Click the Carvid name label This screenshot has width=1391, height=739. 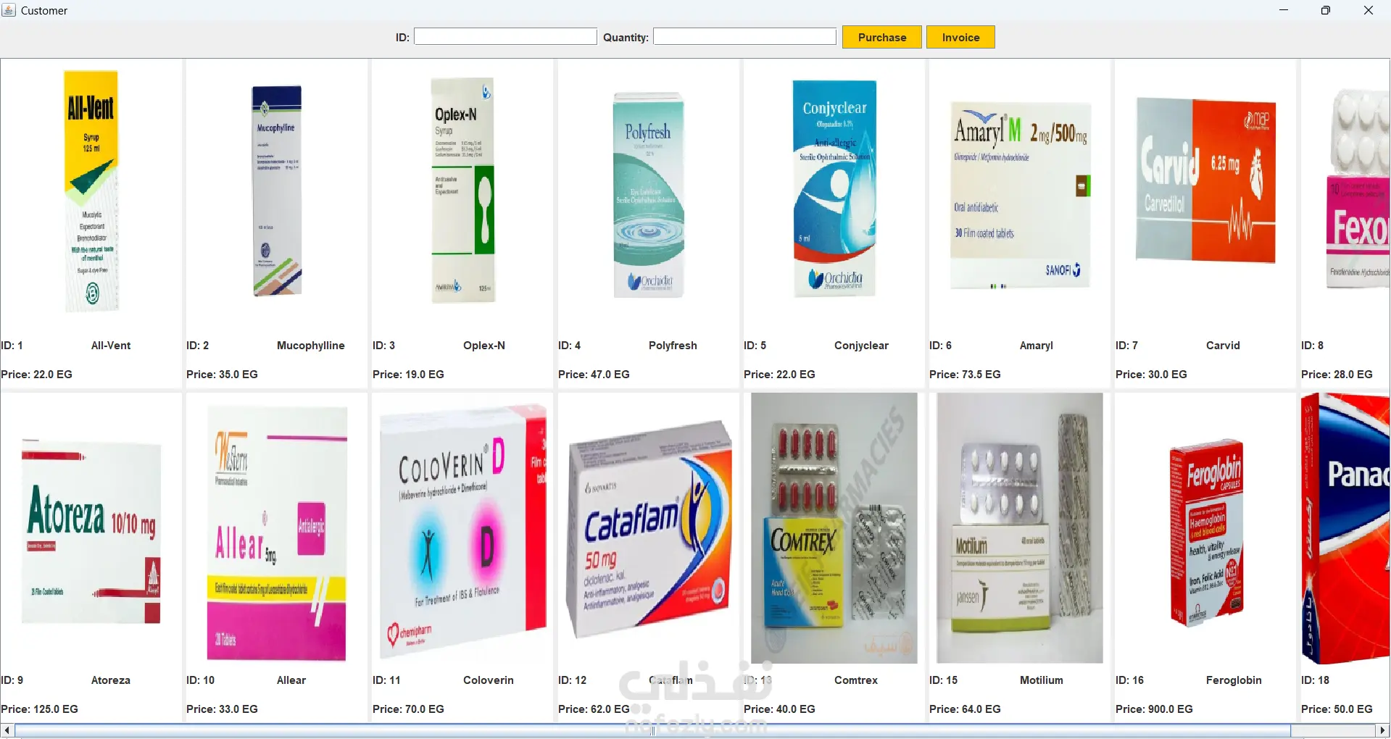click(x=1223, y=346)
